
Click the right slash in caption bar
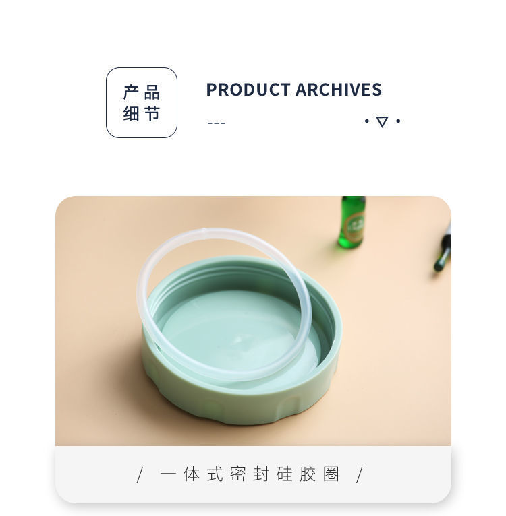360,475
